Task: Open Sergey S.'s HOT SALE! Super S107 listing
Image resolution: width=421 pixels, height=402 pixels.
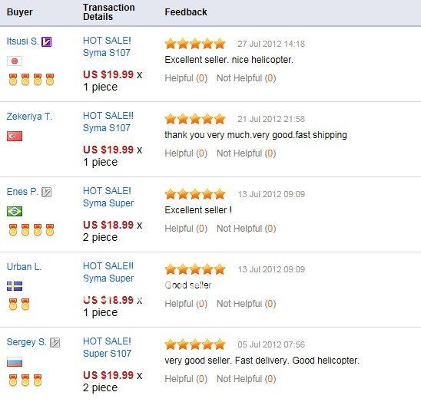Action: 107,348
